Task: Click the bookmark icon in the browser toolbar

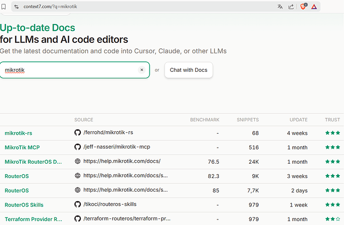Action: (3, 7)
